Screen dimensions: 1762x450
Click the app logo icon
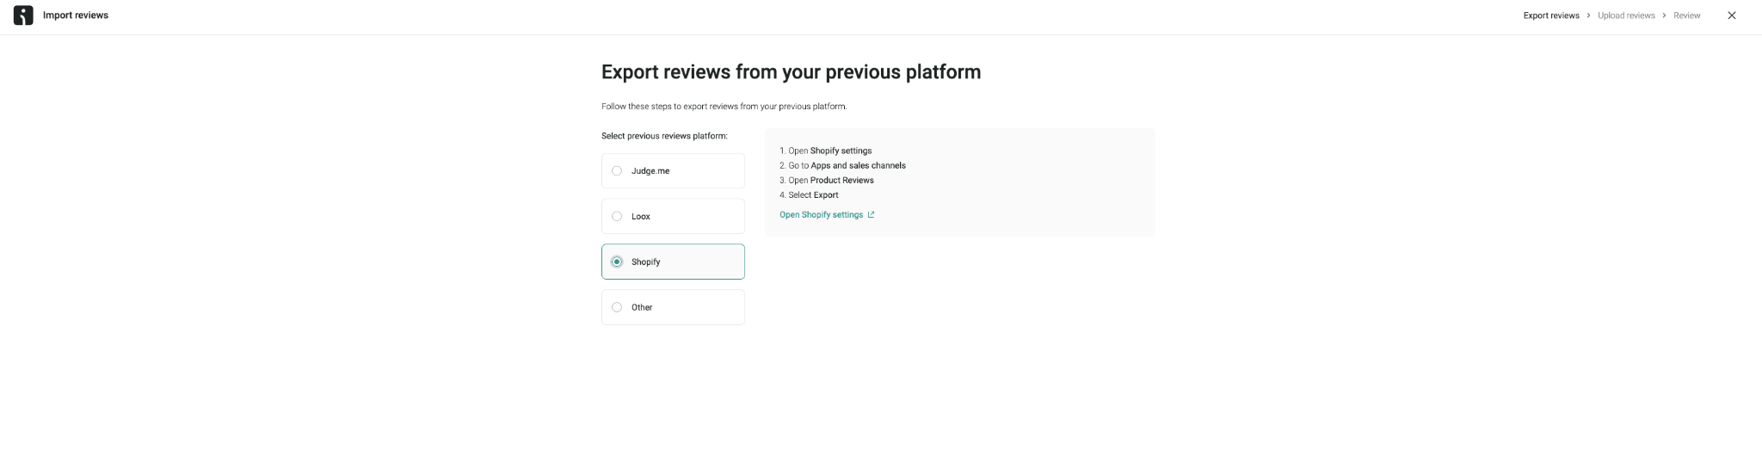[23, 15]
